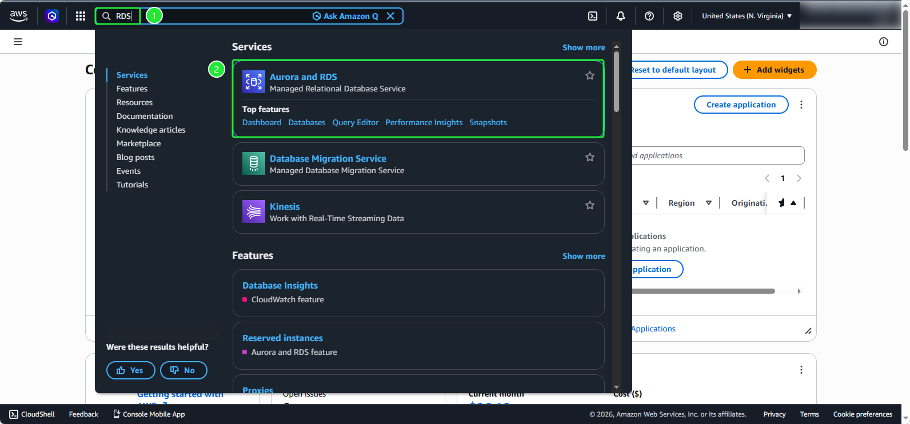Open CloudShell in the footer
Viewport: 910px width, 424px height.
pos(32,414)
